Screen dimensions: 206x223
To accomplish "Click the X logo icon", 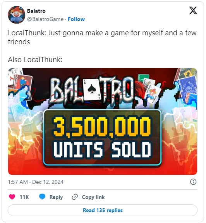I will [193, 10].
